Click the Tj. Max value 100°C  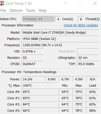(40, 85)
